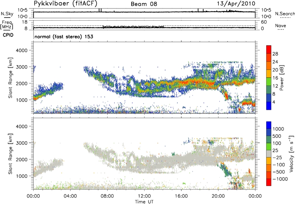The height and width of the screenshot is (204, 295).
Task: Click the 20:00 time tick label
Action: 218,196
